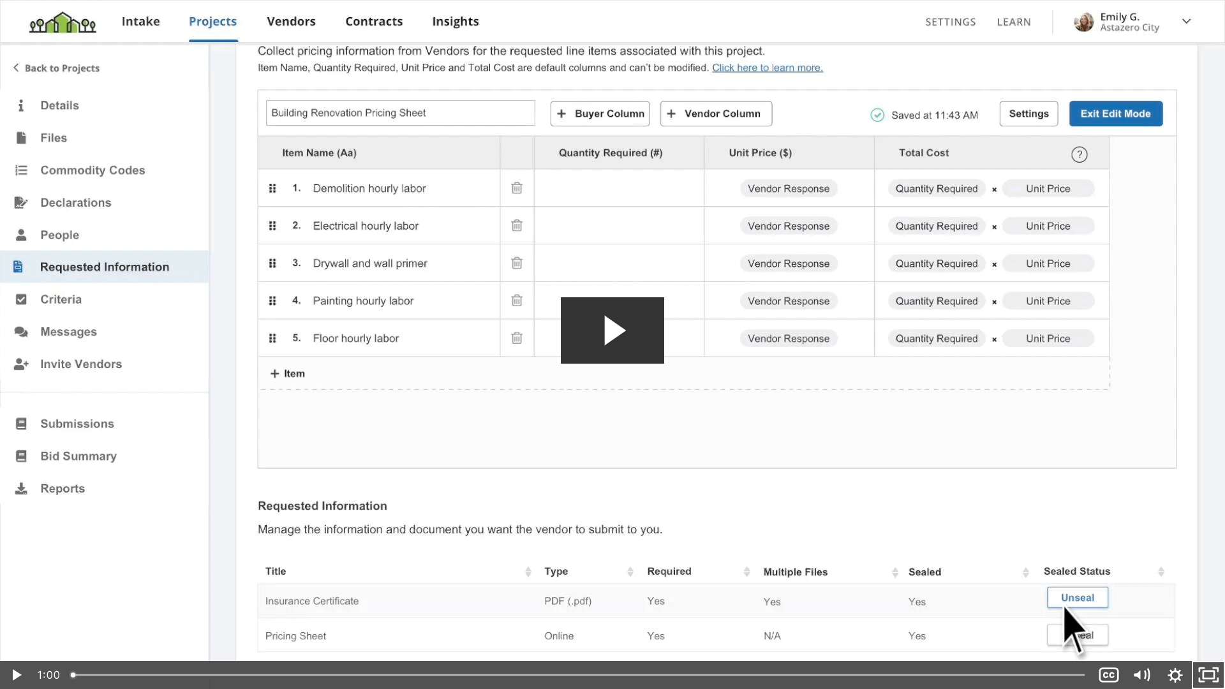Open the Contracts tab
1225x689 pixels.
point(374,21)
